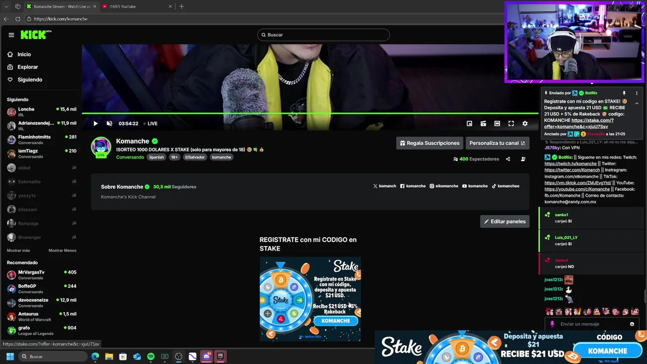This screenshot has height=364, width=647.
Task: Select offline channel Rampage
Action: pos(41,223)
